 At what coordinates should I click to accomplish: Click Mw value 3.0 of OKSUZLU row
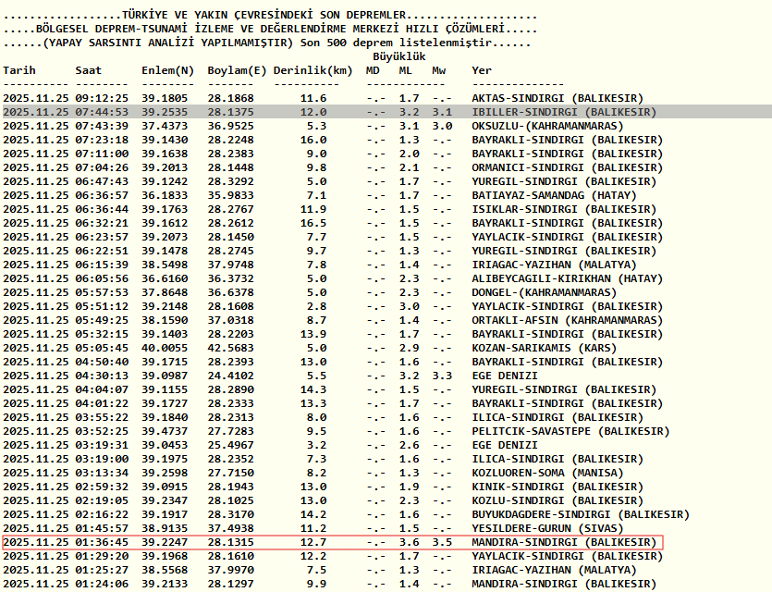(x=442, y=126)
